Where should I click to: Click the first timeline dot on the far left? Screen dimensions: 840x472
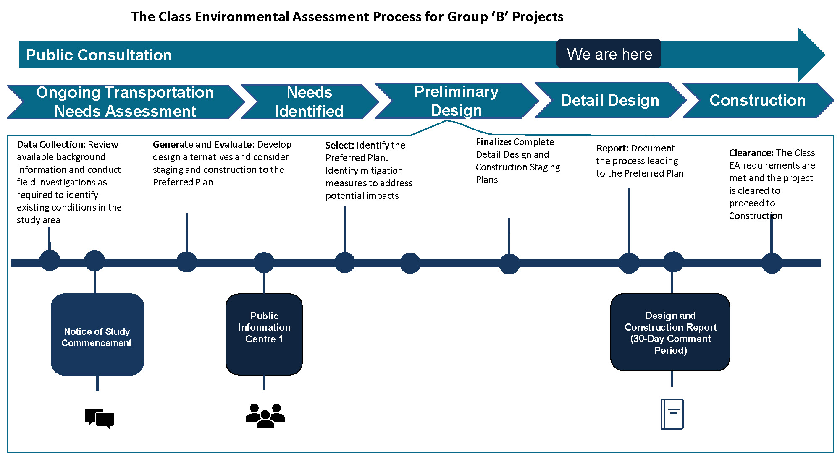click(49, 260)
